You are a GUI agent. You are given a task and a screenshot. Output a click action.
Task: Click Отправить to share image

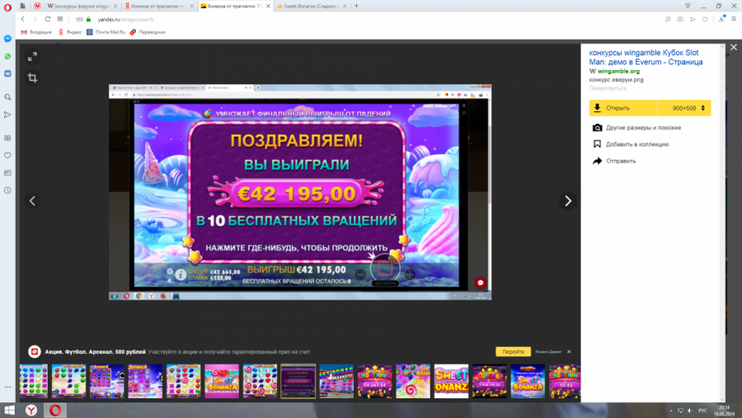(x=614, y=161)
